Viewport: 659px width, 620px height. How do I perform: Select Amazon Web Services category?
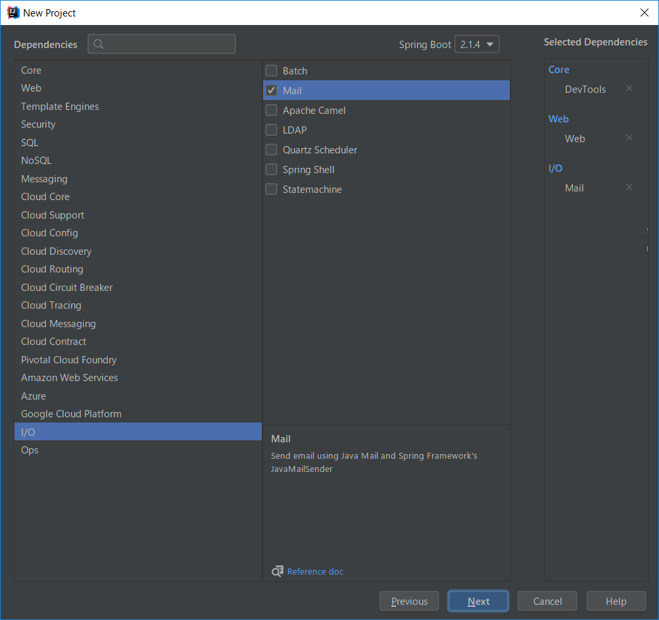(138, 378)
